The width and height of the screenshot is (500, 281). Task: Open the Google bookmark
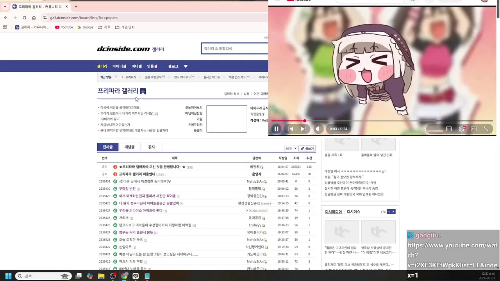85,27
